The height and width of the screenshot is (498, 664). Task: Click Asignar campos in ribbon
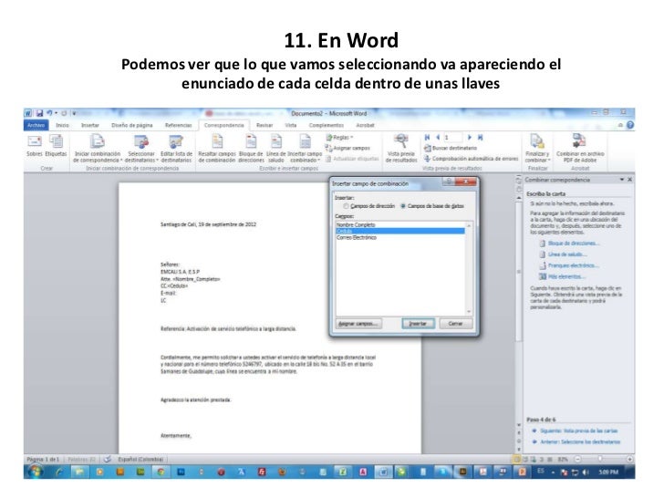point(348,148)
